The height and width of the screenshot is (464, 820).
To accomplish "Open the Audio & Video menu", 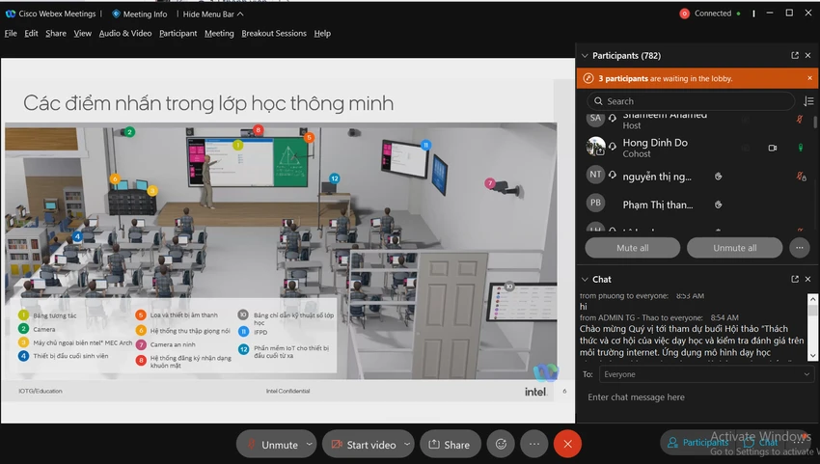I will (125, 33).
